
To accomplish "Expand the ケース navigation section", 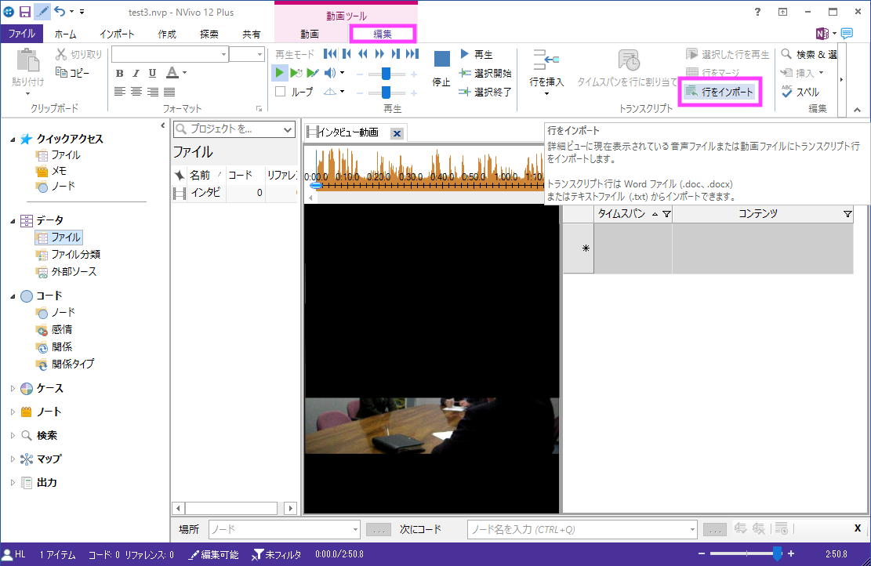I will coord(13,389).
